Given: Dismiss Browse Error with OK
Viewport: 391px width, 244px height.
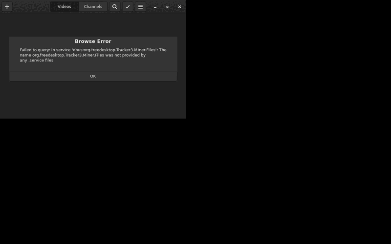Looking at the screenshot, I should 93,76.
